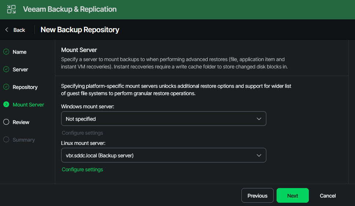Click the Veeam logo icon
Screen dimensions: 355x206
(11, 10)
